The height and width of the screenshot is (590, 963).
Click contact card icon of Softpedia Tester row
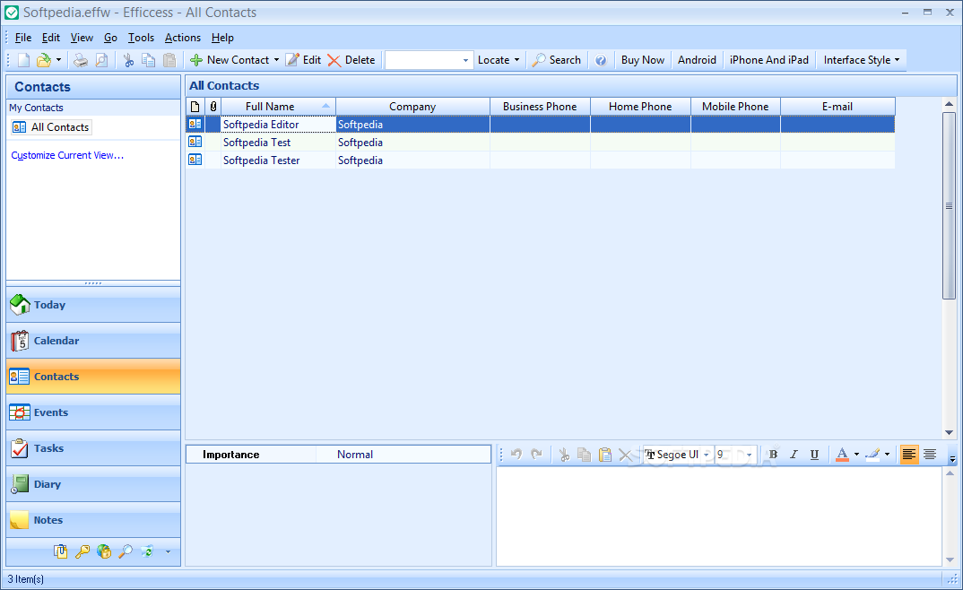point(195,160)
